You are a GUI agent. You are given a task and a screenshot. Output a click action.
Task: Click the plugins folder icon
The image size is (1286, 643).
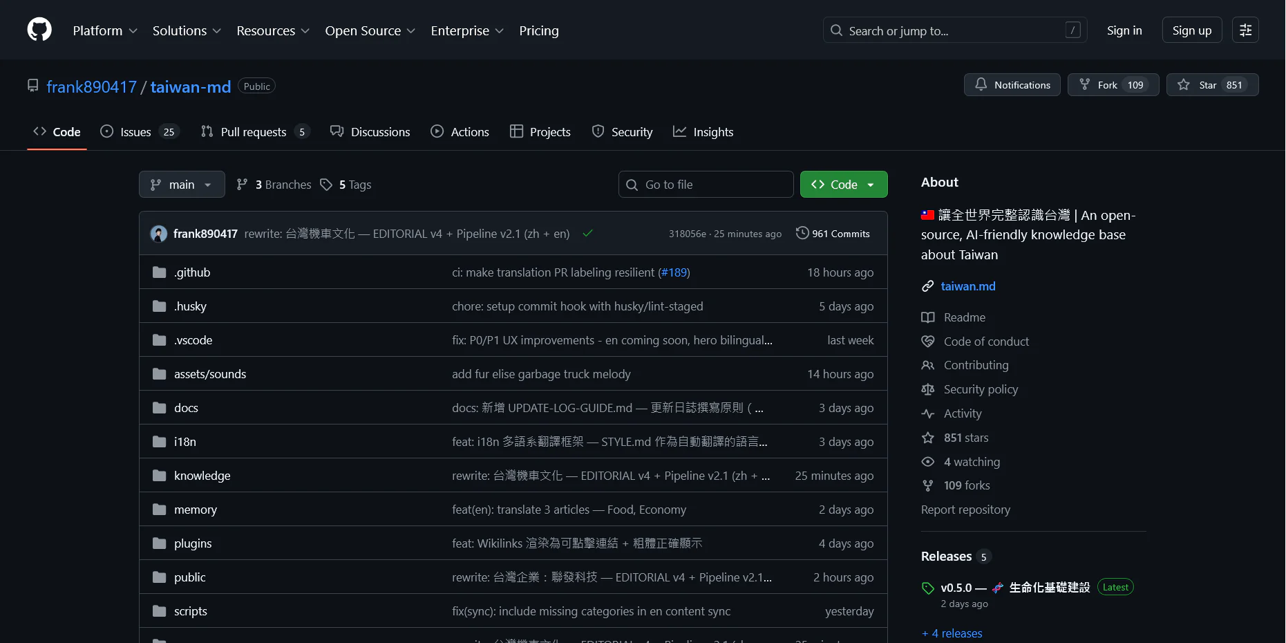pyautogui.click(x=160, y=543)
